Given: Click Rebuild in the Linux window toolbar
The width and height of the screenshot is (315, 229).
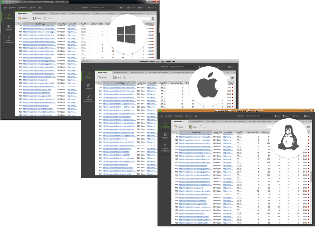Looking at the screenshot, I should click(193, 127).
